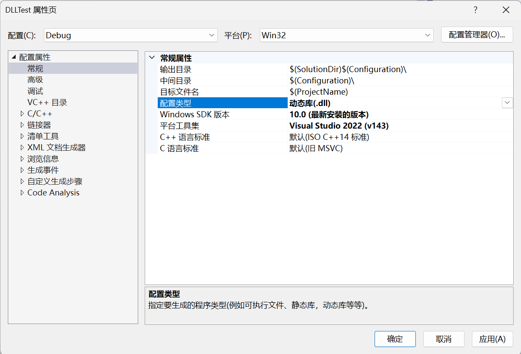Click the Visual Studio 2022 (v143) value
This screenshot has height=354, width=521.
tap(339, 126)
